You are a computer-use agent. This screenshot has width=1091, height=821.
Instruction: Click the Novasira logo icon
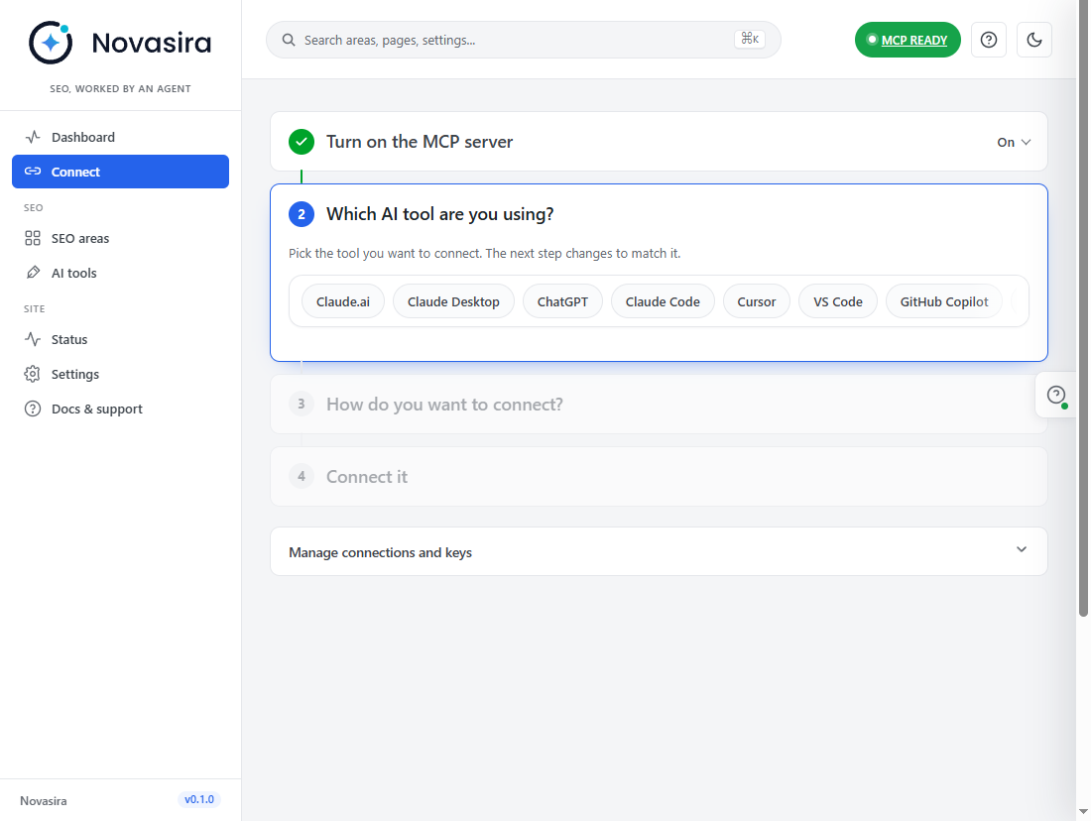point(51,43)
